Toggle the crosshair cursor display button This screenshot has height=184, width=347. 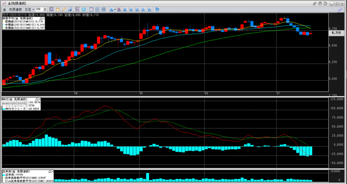pyautogui.click(x=78, y=9)
